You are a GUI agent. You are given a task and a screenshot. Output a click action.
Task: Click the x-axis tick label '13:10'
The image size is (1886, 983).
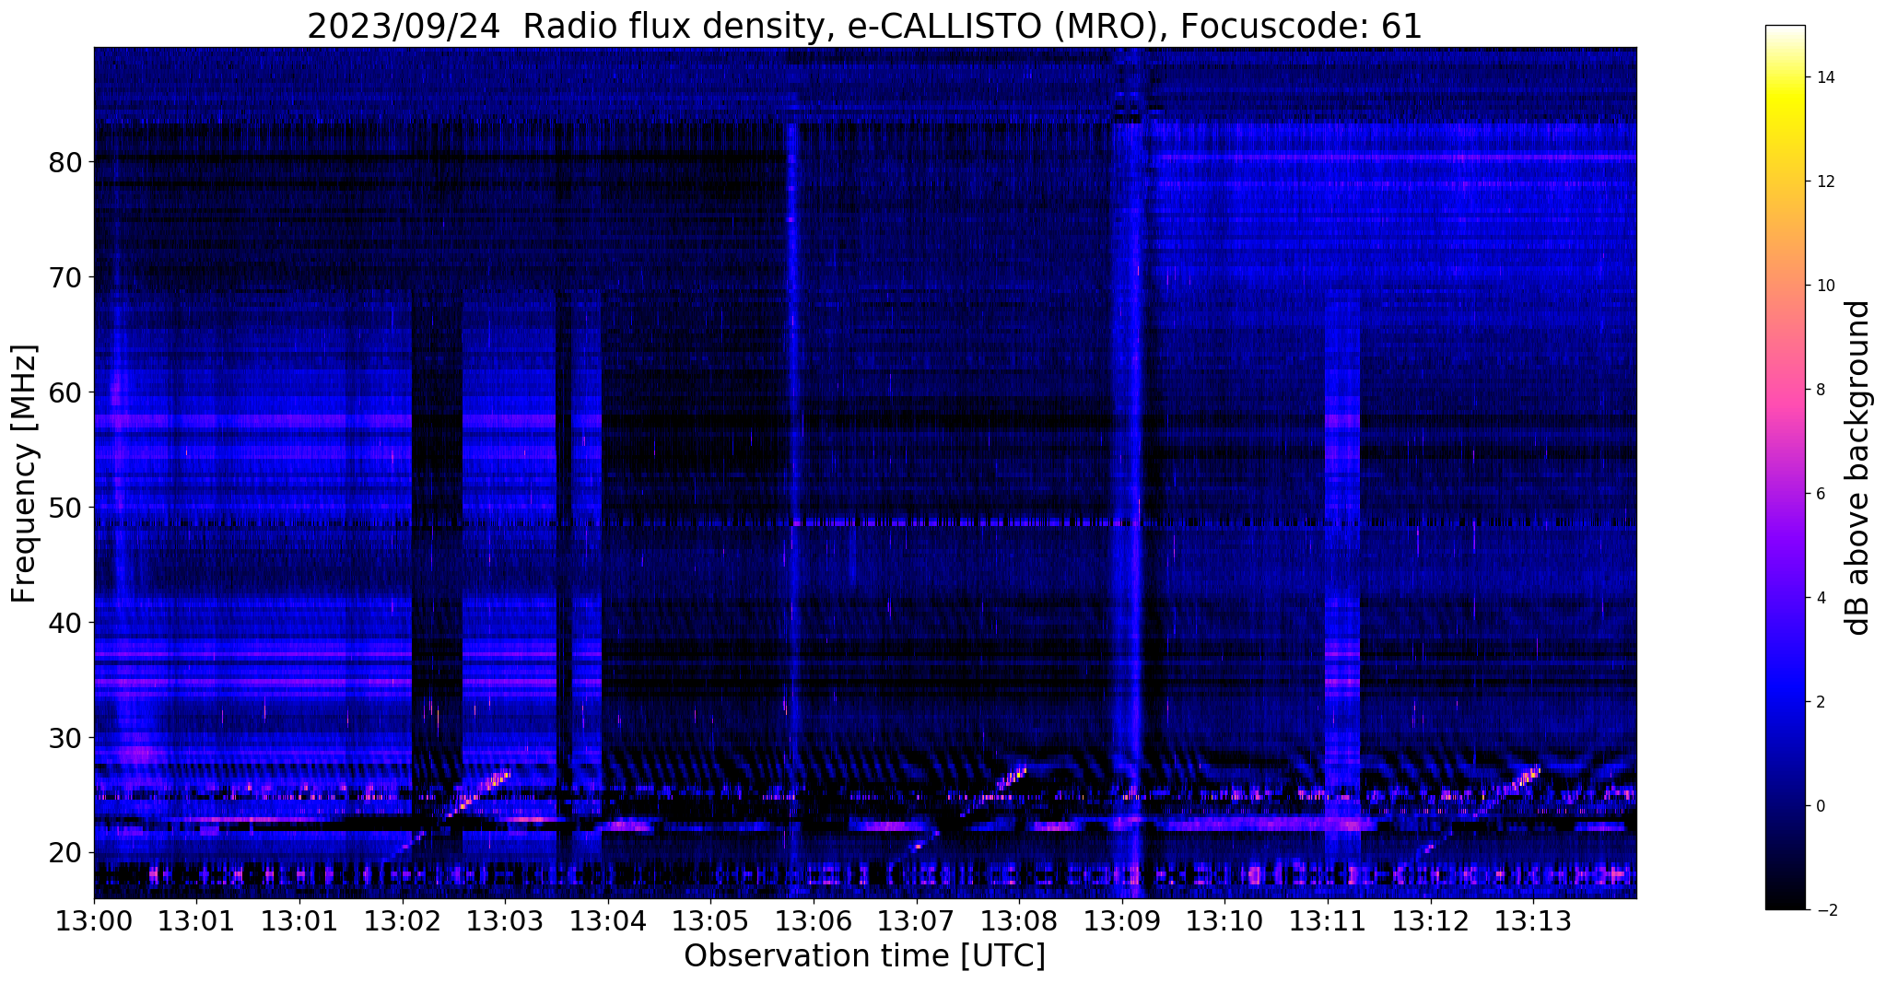point(1224,920)
